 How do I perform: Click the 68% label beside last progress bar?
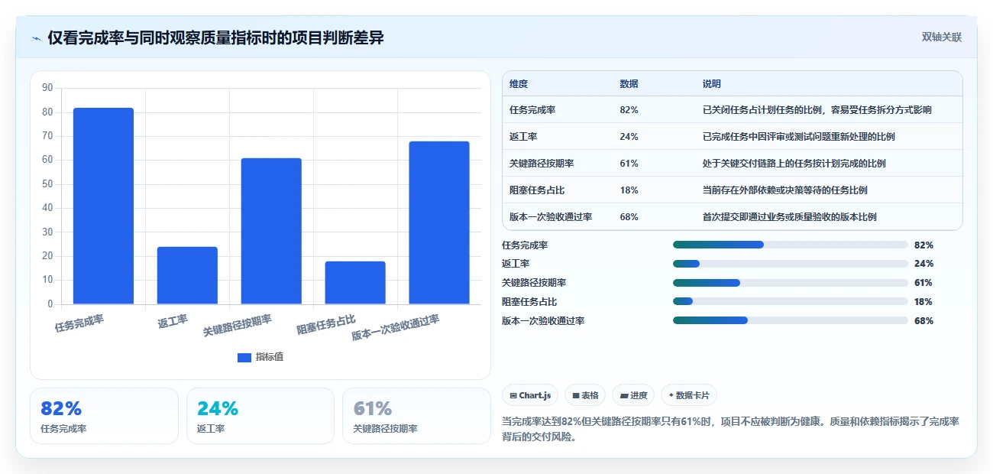click(x=923, y=321)
